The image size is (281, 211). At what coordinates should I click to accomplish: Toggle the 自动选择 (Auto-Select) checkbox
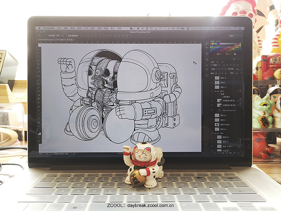click(46, 36)
